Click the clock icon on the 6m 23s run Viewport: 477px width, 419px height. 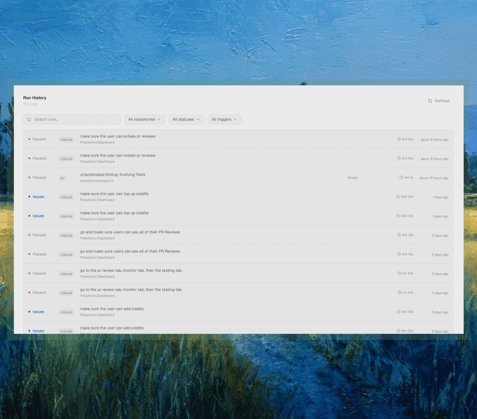click(398, 311)
